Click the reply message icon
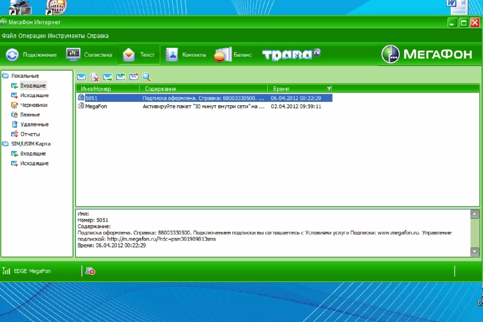 [121, 77]
